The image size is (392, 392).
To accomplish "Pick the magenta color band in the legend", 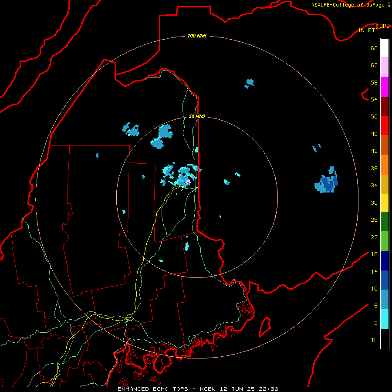I will pos(385,87).
